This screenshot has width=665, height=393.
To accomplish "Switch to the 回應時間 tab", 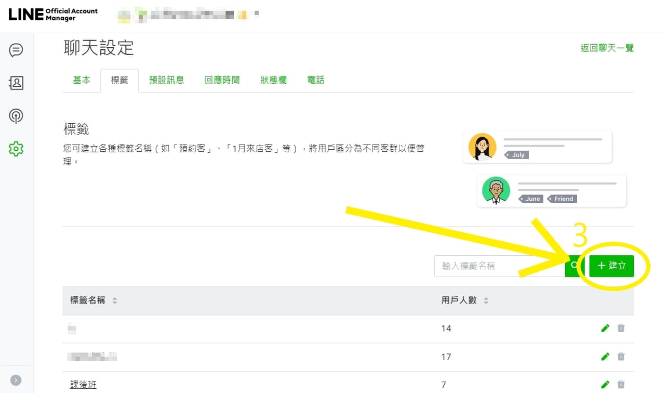I will [222, 80].
